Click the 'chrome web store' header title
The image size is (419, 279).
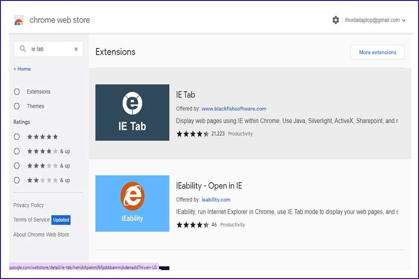60,20
